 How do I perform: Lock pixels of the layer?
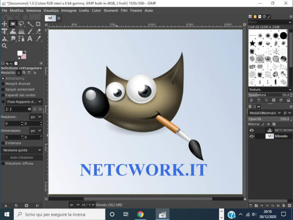(263, 124)
